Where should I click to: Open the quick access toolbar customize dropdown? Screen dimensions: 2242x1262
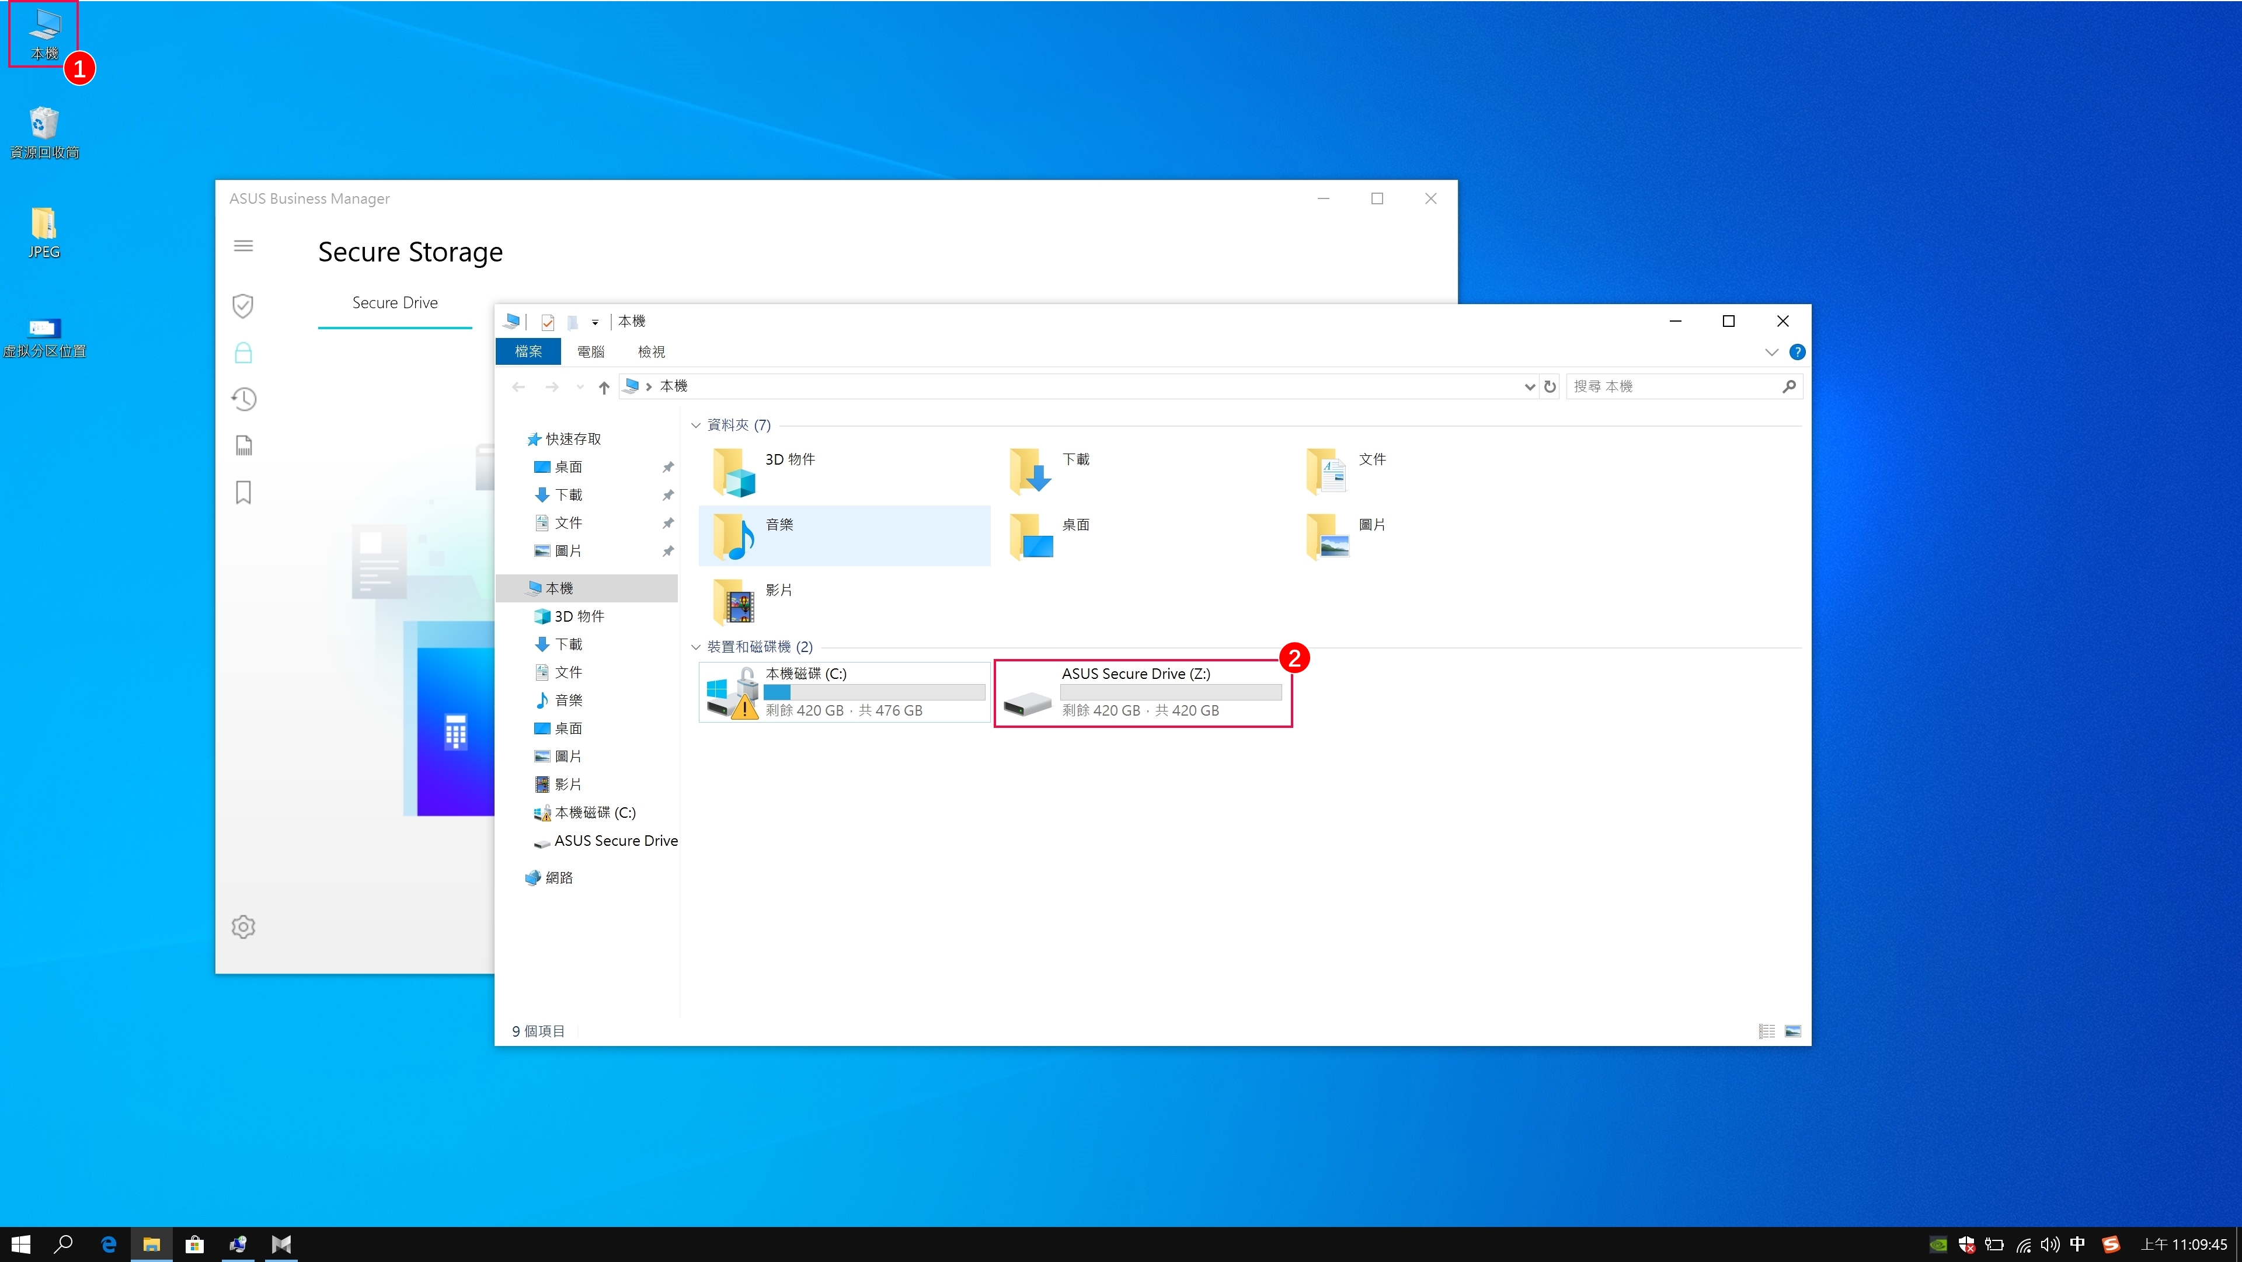point(596,322)
